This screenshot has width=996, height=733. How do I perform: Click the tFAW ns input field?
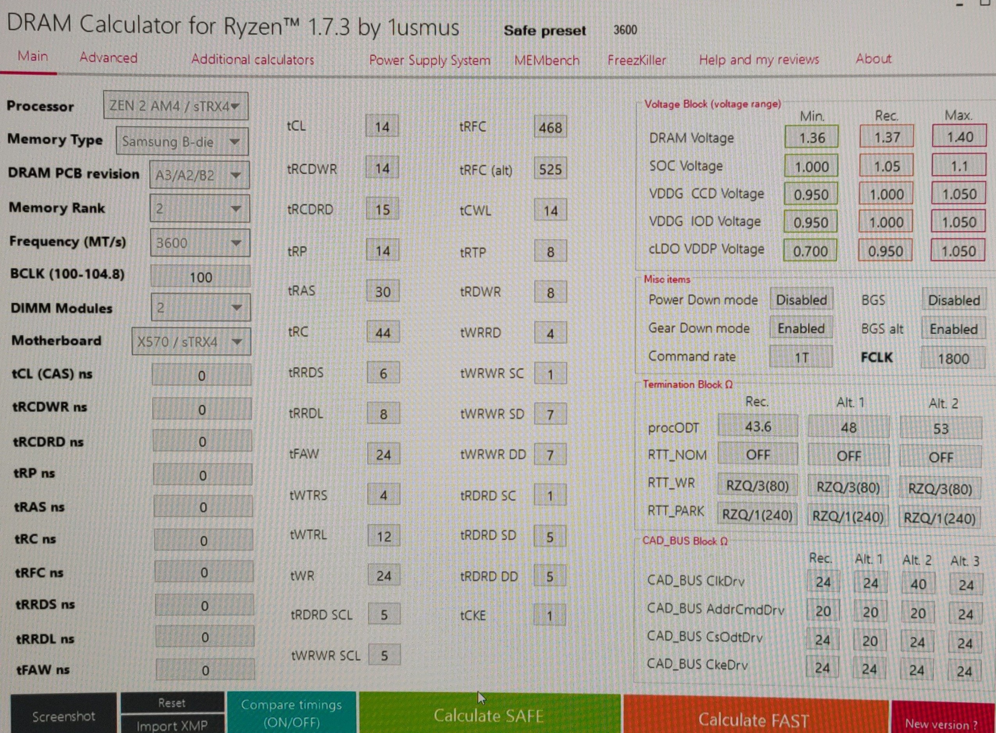tap(206, 670)
